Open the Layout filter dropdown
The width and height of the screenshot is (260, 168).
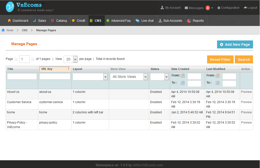point(90,77)
